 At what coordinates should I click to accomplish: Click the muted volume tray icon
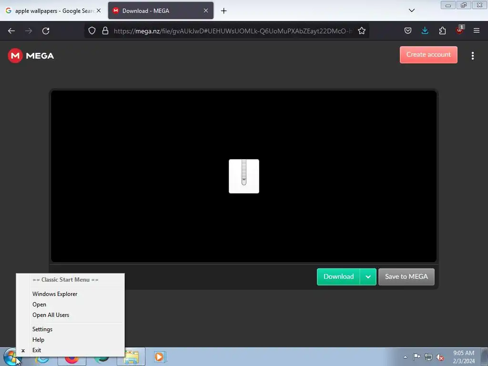pyautogui.click(x=440, y=357)
